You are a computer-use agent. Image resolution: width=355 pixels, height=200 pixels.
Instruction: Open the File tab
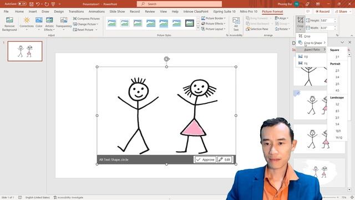coord(6,11)
